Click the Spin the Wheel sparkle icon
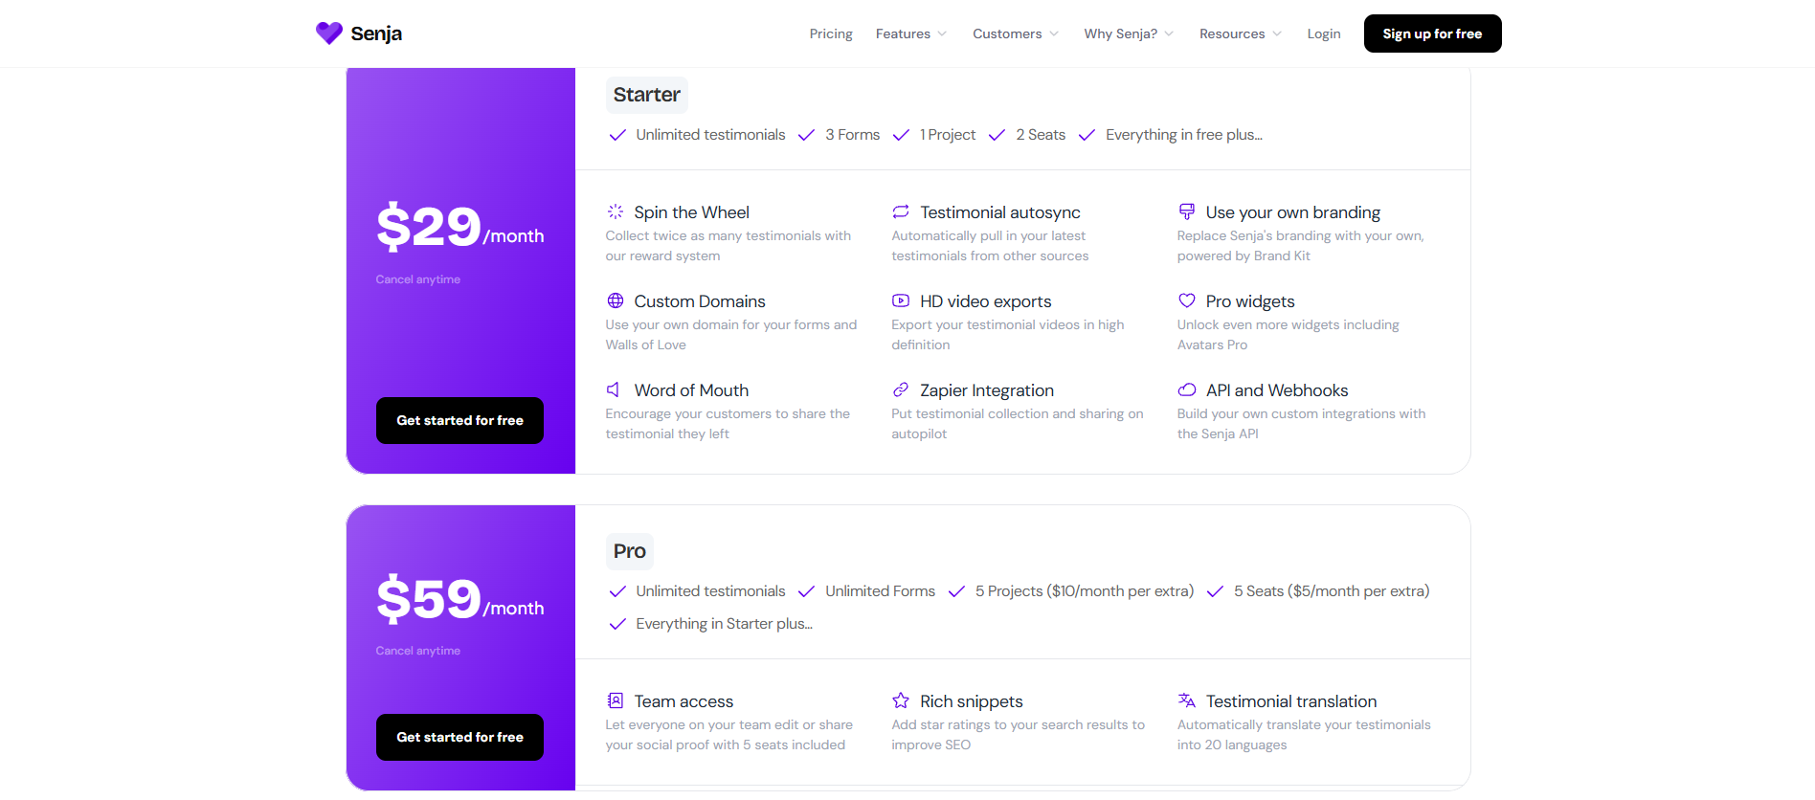This screenshot has height=800, width=1815. 616,211
